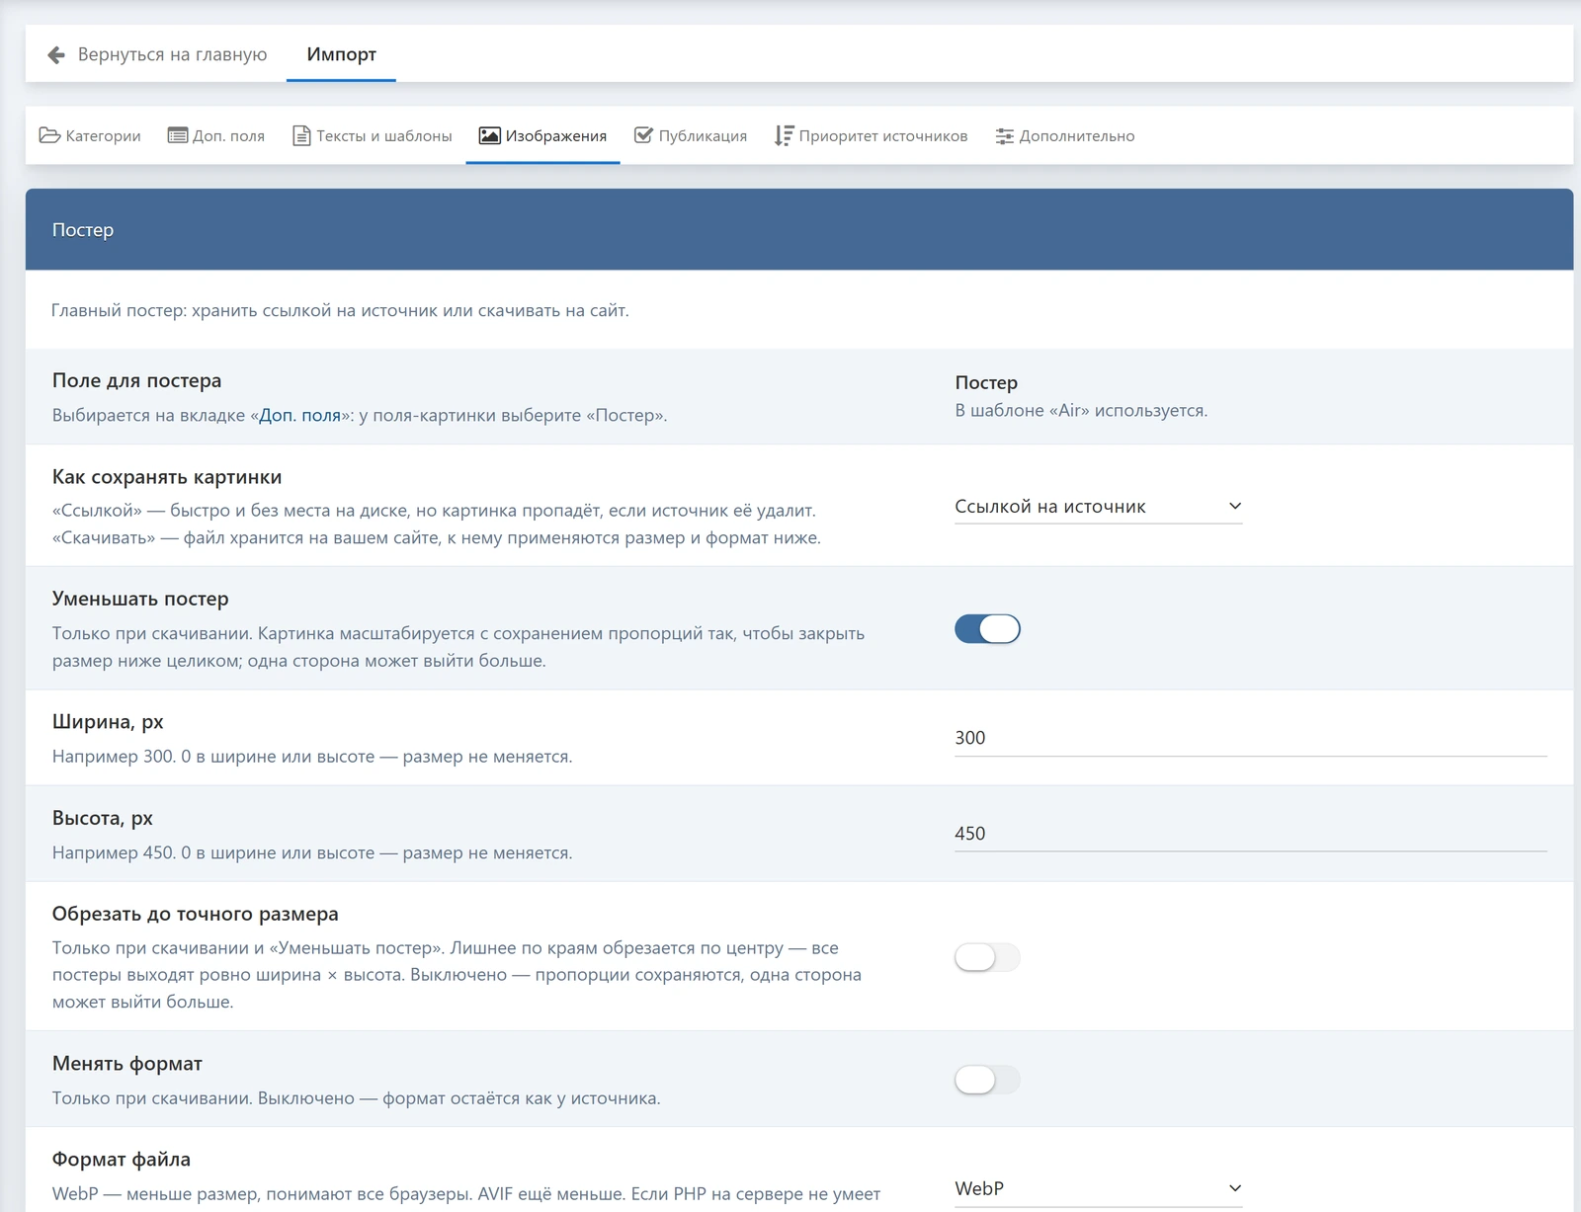Open the WebP file format dropdown
1581x1212 pixels.
coord(1098,1188)
